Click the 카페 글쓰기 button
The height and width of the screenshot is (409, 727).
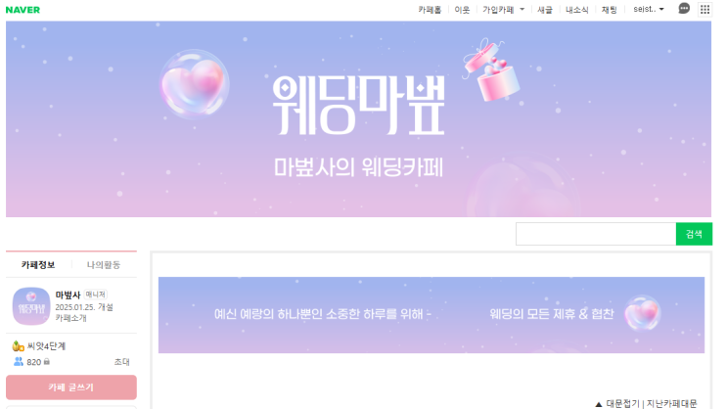(x=70, y=387)
